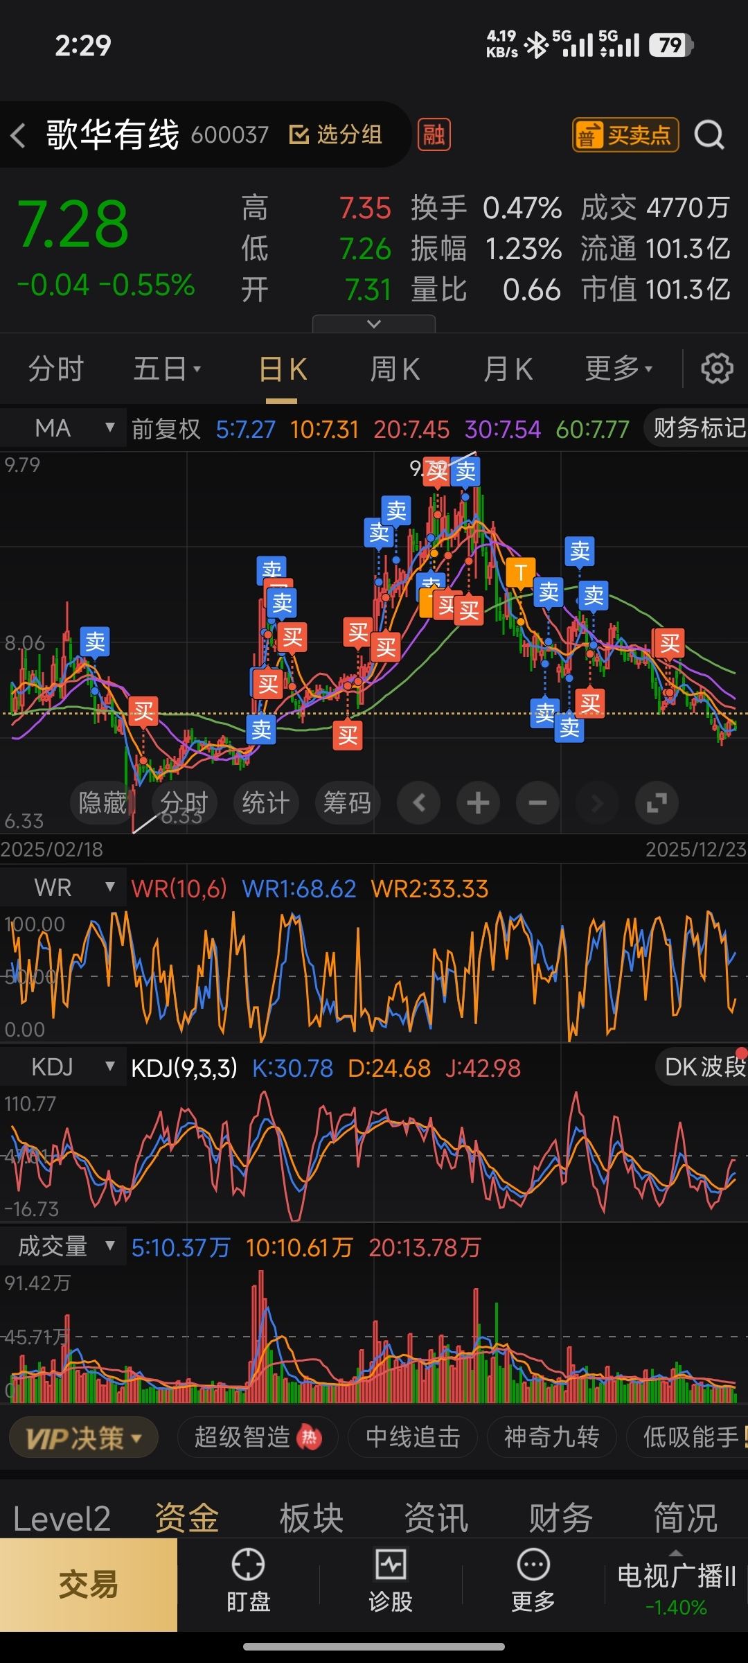The image size is (748, 1663).
Task: Expand 电视广播II sector panel
Action: pos(676,1585)
